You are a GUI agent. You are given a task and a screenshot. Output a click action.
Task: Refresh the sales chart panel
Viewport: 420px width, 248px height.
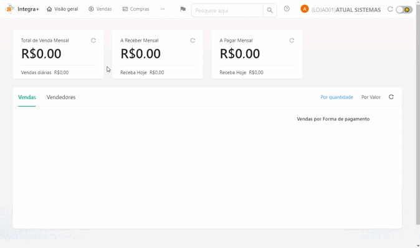point(391,97)
